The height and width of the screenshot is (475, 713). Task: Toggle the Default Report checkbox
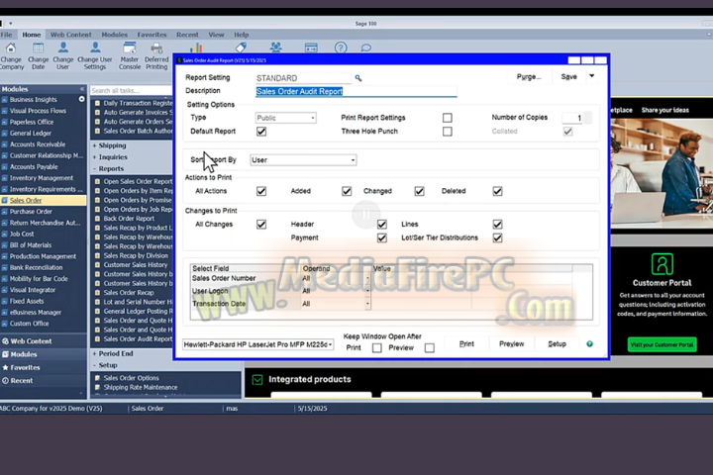tap(261, 132)
